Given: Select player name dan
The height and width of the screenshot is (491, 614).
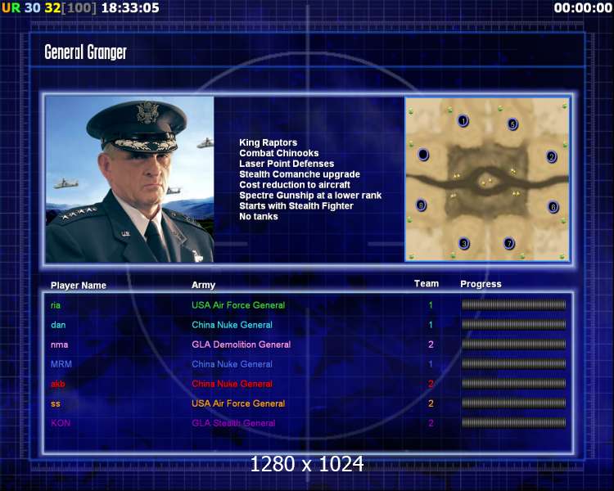Looking at the screenshot, I should pyautogui.click(x=58, y=325).
